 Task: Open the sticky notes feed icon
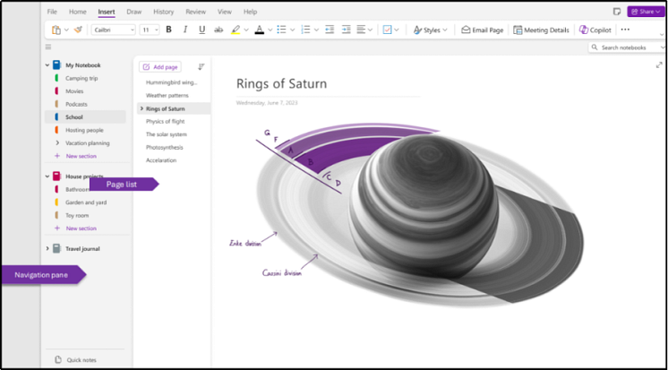tap(617, 12)
